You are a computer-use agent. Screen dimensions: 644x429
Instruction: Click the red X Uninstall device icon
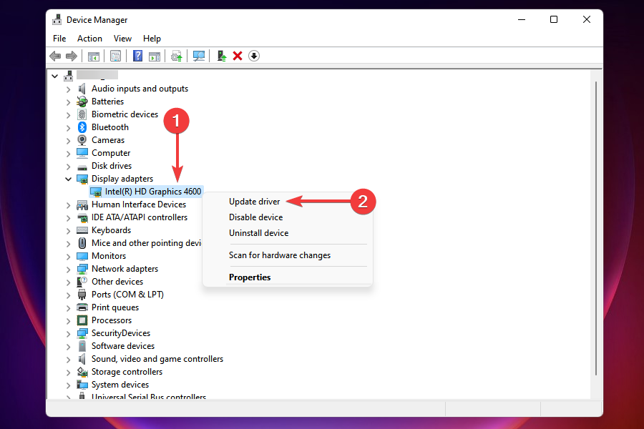tap(238, 56)
